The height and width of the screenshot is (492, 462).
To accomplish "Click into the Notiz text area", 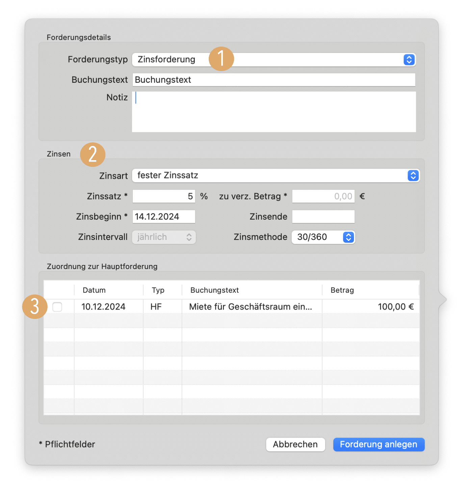I will [274, 112].
